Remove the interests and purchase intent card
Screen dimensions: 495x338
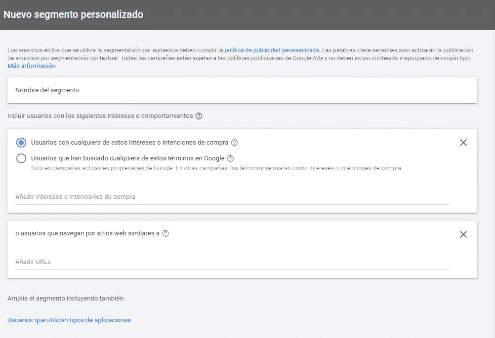click(x=463, y=143)
